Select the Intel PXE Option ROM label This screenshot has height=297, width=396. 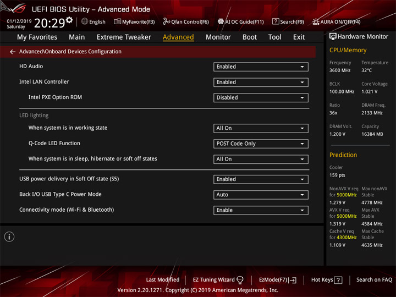click(x=55, y=97)
